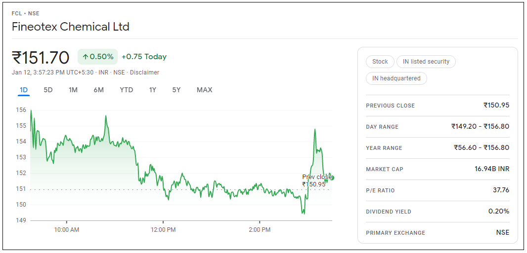Click the DIVIDEND YIELD label
The image size is (527, 253).
pos(389,212)
